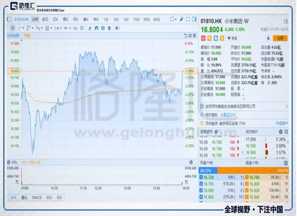This screenshot has width=297, height=216.
Task: Click the undo arrow above chart
Action: tap(186, 35)
